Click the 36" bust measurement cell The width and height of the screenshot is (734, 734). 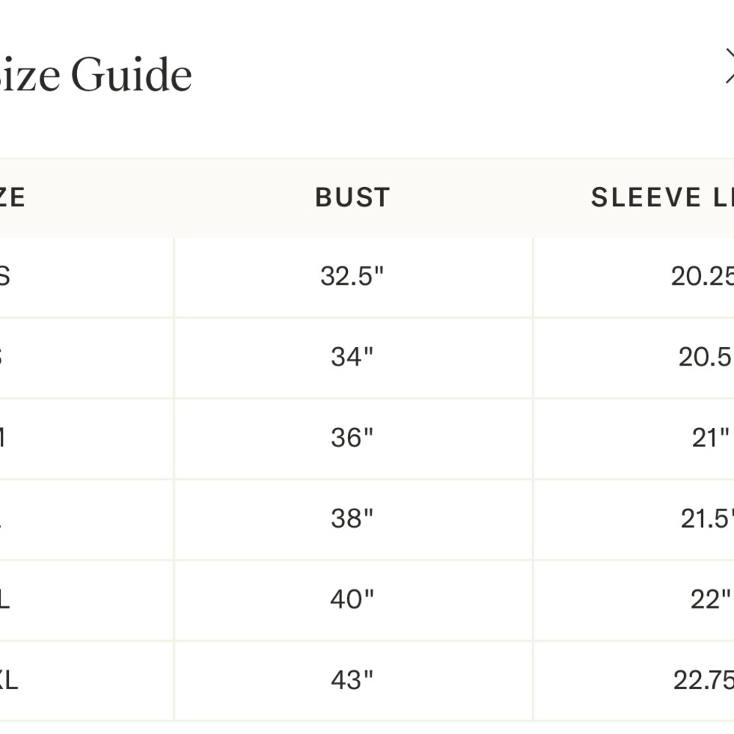[354, 439]
